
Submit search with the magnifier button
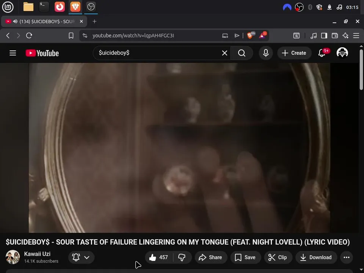[x=242, y=53]
